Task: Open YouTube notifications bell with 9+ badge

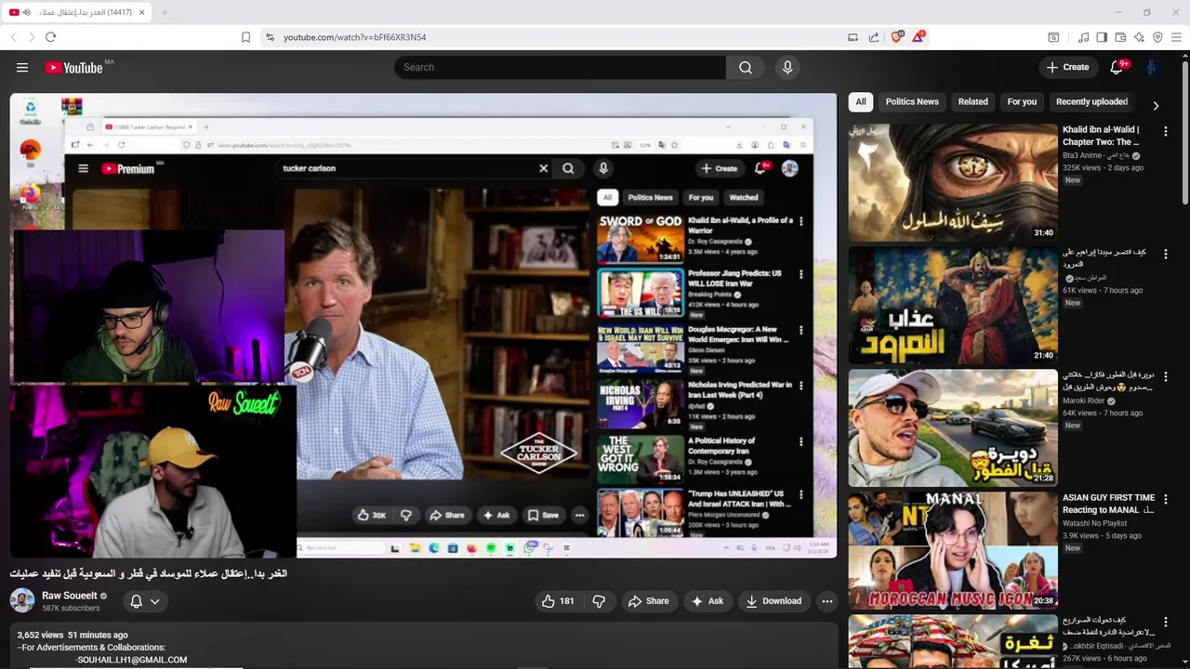Action: [1117, 67]
